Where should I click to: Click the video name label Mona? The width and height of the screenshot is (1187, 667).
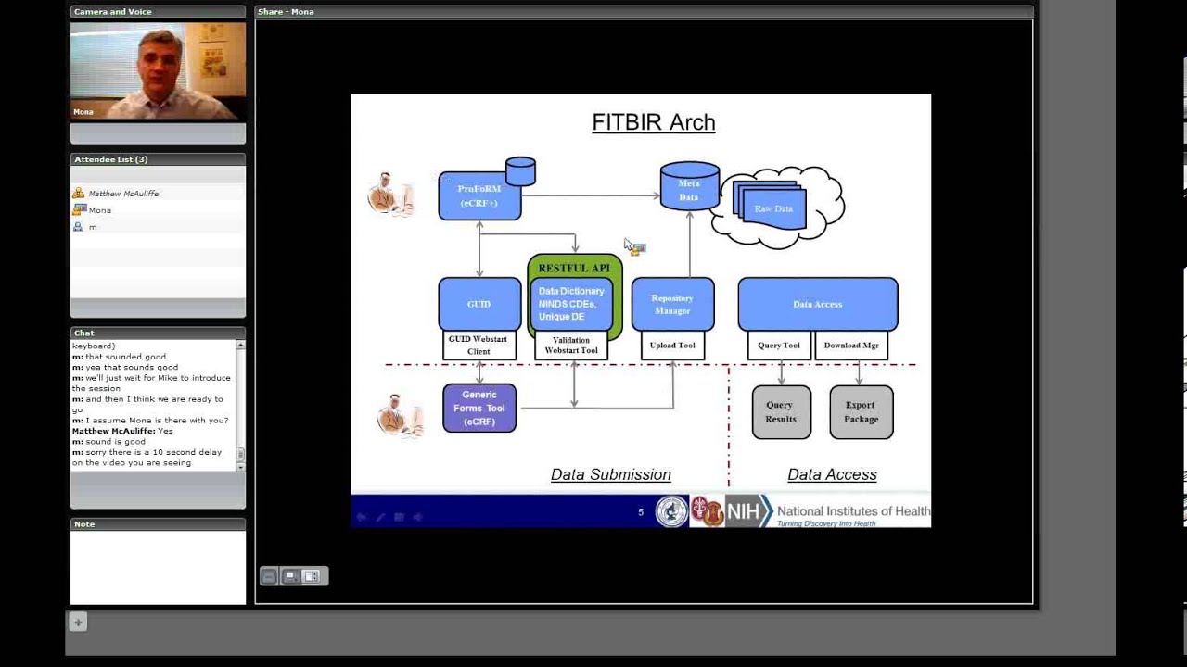click(83, 112)
